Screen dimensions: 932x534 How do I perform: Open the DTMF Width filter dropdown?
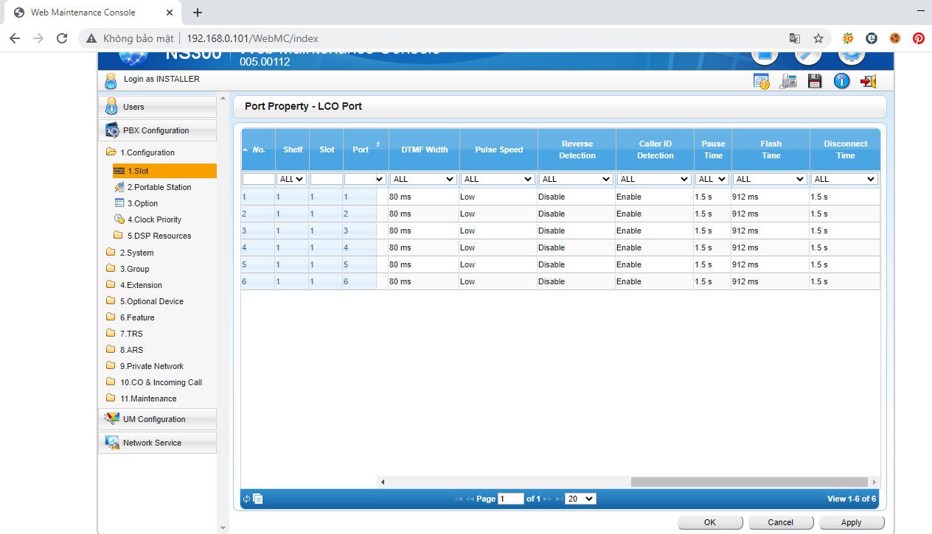(x=423, y=179)
